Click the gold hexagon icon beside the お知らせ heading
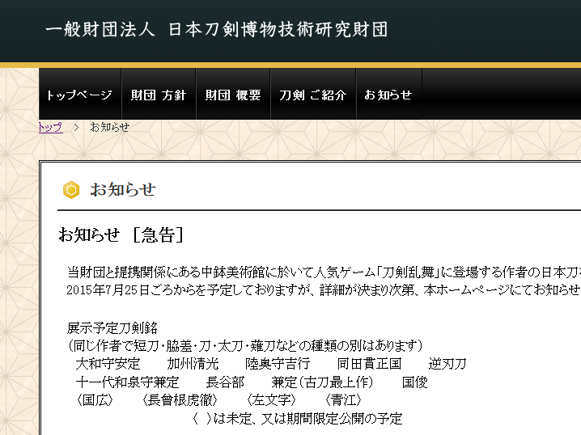Image resolution: width=581 pixels, height=435 pixels. tap(71, 190)
